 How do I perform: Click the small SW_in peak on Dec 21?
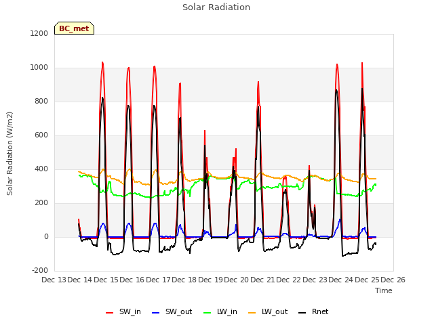[x=285, y=177]
